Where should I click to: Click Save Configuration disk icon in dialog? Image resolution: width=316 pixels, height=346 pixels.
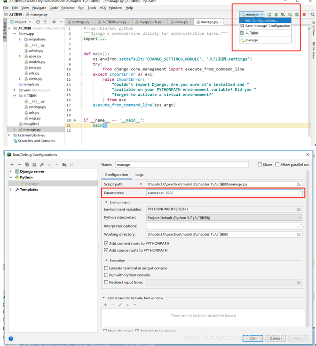click(x=34, y=165)
